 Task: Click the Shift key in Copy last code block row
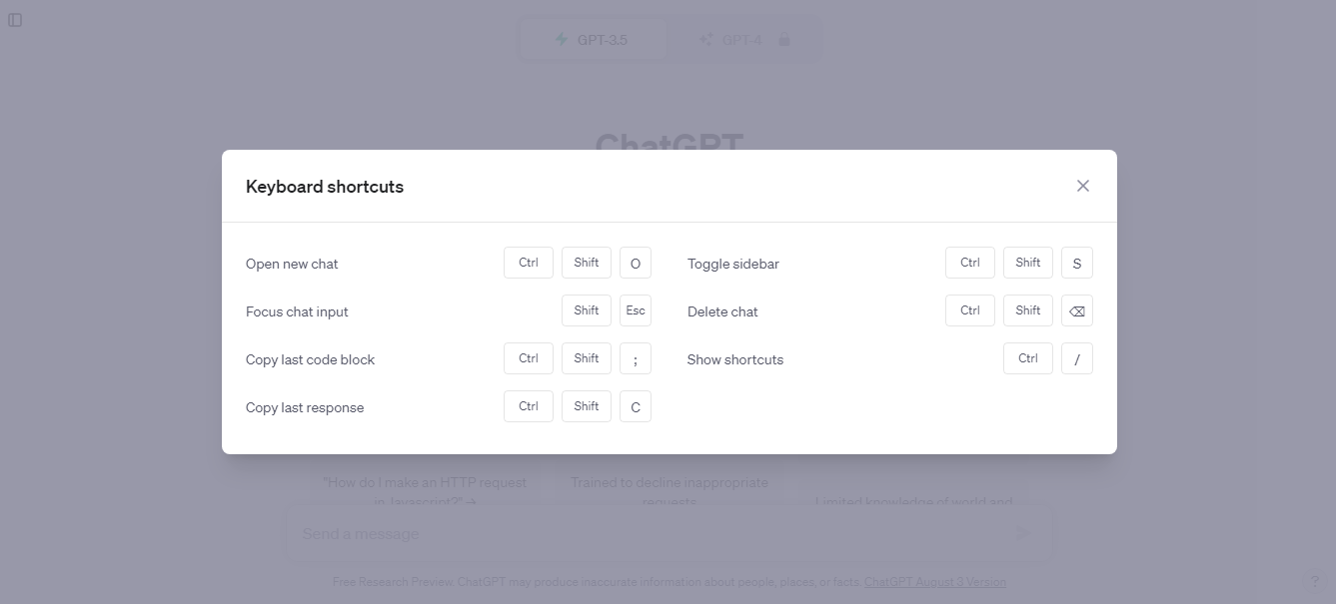pos(587,358)
